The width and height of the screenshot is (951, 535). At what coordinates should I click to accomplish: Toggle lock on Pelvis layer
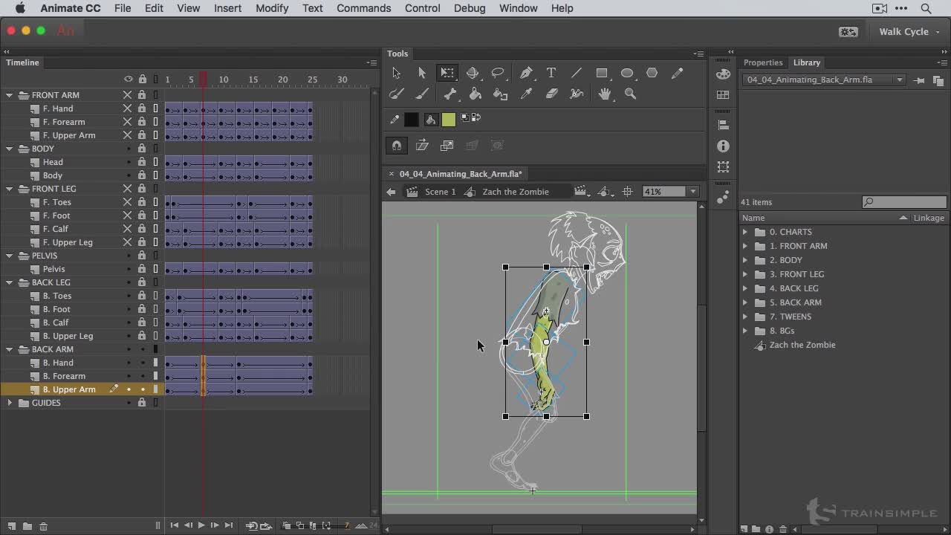142,269
